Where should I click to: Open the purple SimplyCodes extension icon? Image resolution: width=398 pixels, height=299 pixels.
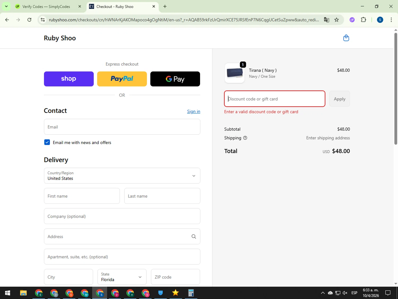point(352,20)
